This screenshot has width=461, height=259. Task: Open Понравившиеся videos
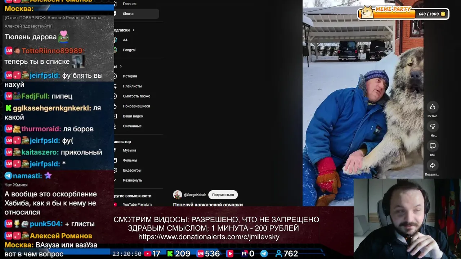(x=136, y=106)
